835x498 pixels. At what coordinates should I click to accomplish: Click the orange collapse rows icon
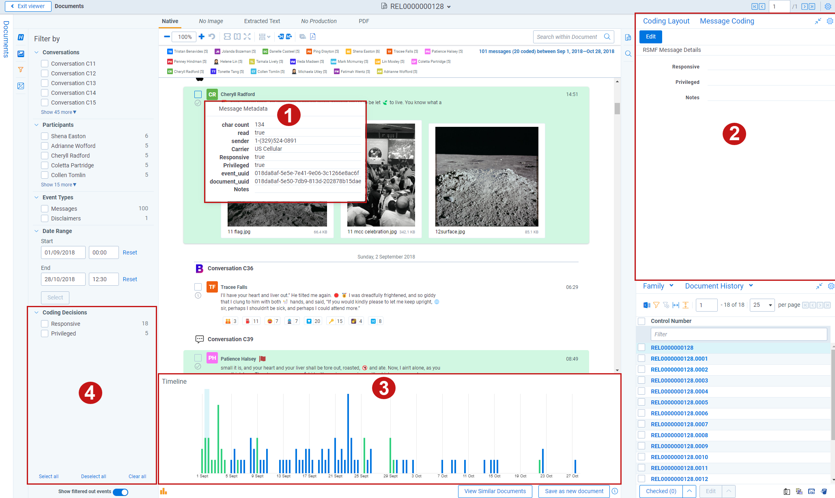(685, 305)
